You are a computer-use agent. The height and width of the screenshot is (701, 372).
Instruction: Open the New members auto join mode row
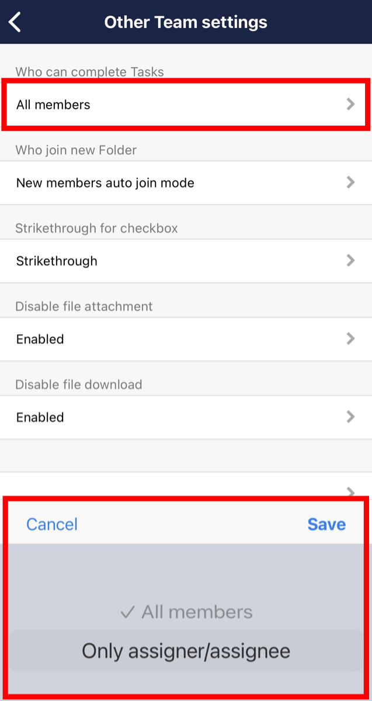[x=186, y=182]
